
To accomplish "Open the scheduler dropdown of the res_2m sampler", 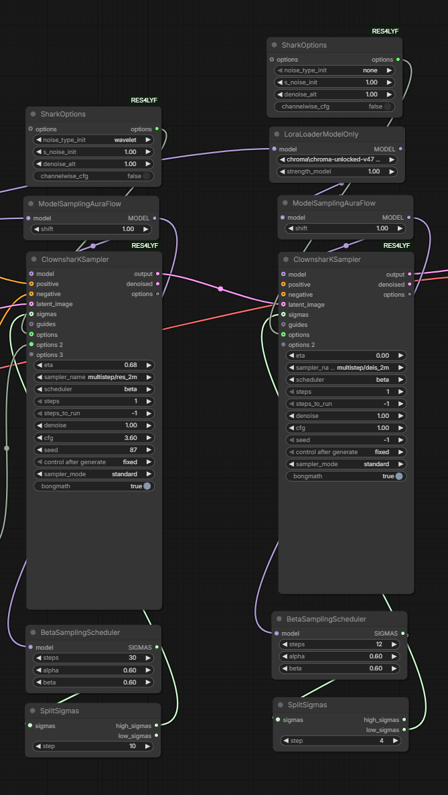I will coord(94,389).
